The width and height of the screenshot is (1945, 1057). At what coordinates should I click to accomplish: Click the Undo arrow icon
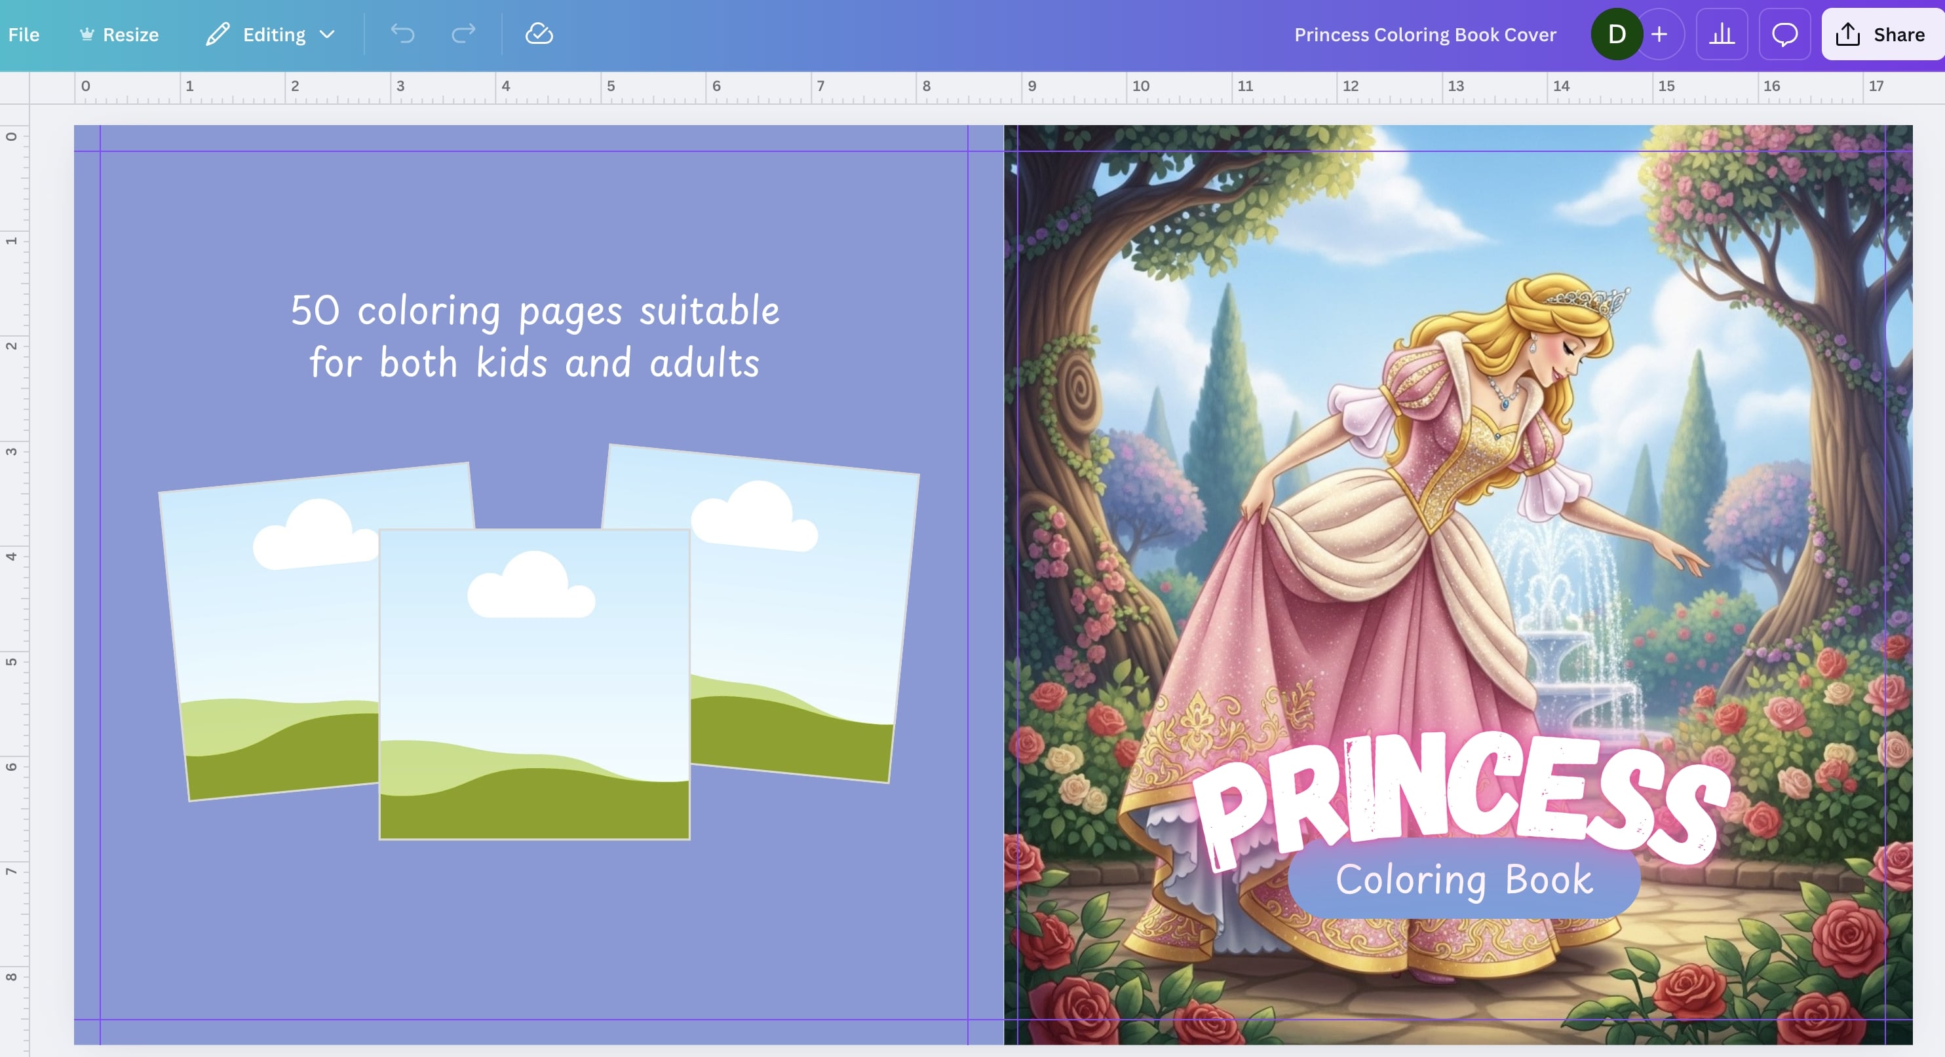[x=402, y=34]
